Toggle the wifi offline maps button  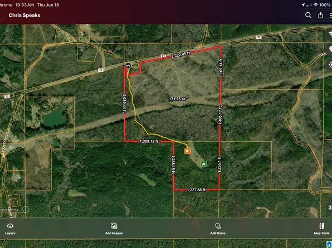[x=329, y=34]
